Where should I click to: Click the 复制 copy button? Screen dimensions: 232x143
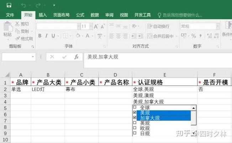point(22,31)
